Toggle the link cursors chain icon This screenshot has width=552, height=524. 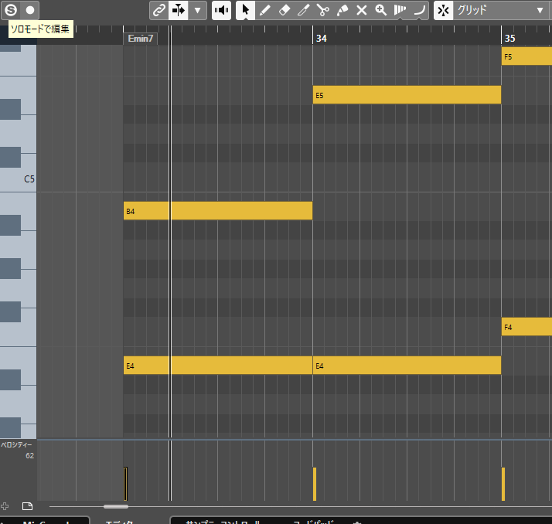pyautogui.click(x=159, y=10)
